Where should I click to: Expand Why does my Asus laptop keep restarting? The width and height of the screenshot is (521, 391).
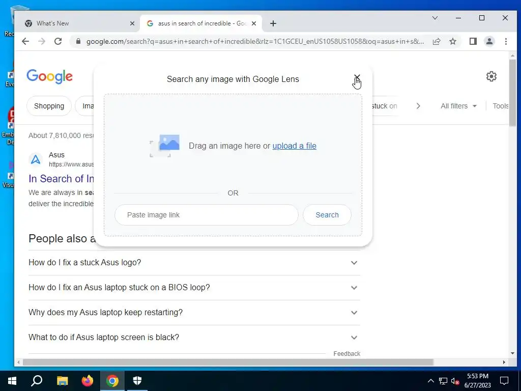pyautogui.click(x=194, y=313)
